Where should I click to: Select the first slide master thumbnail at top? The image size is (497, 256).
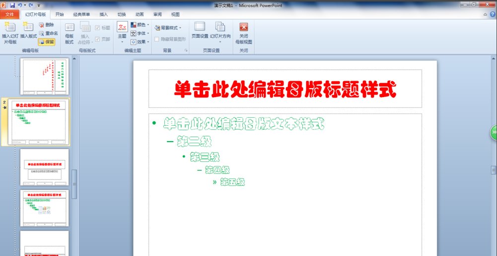coord(44,76)
